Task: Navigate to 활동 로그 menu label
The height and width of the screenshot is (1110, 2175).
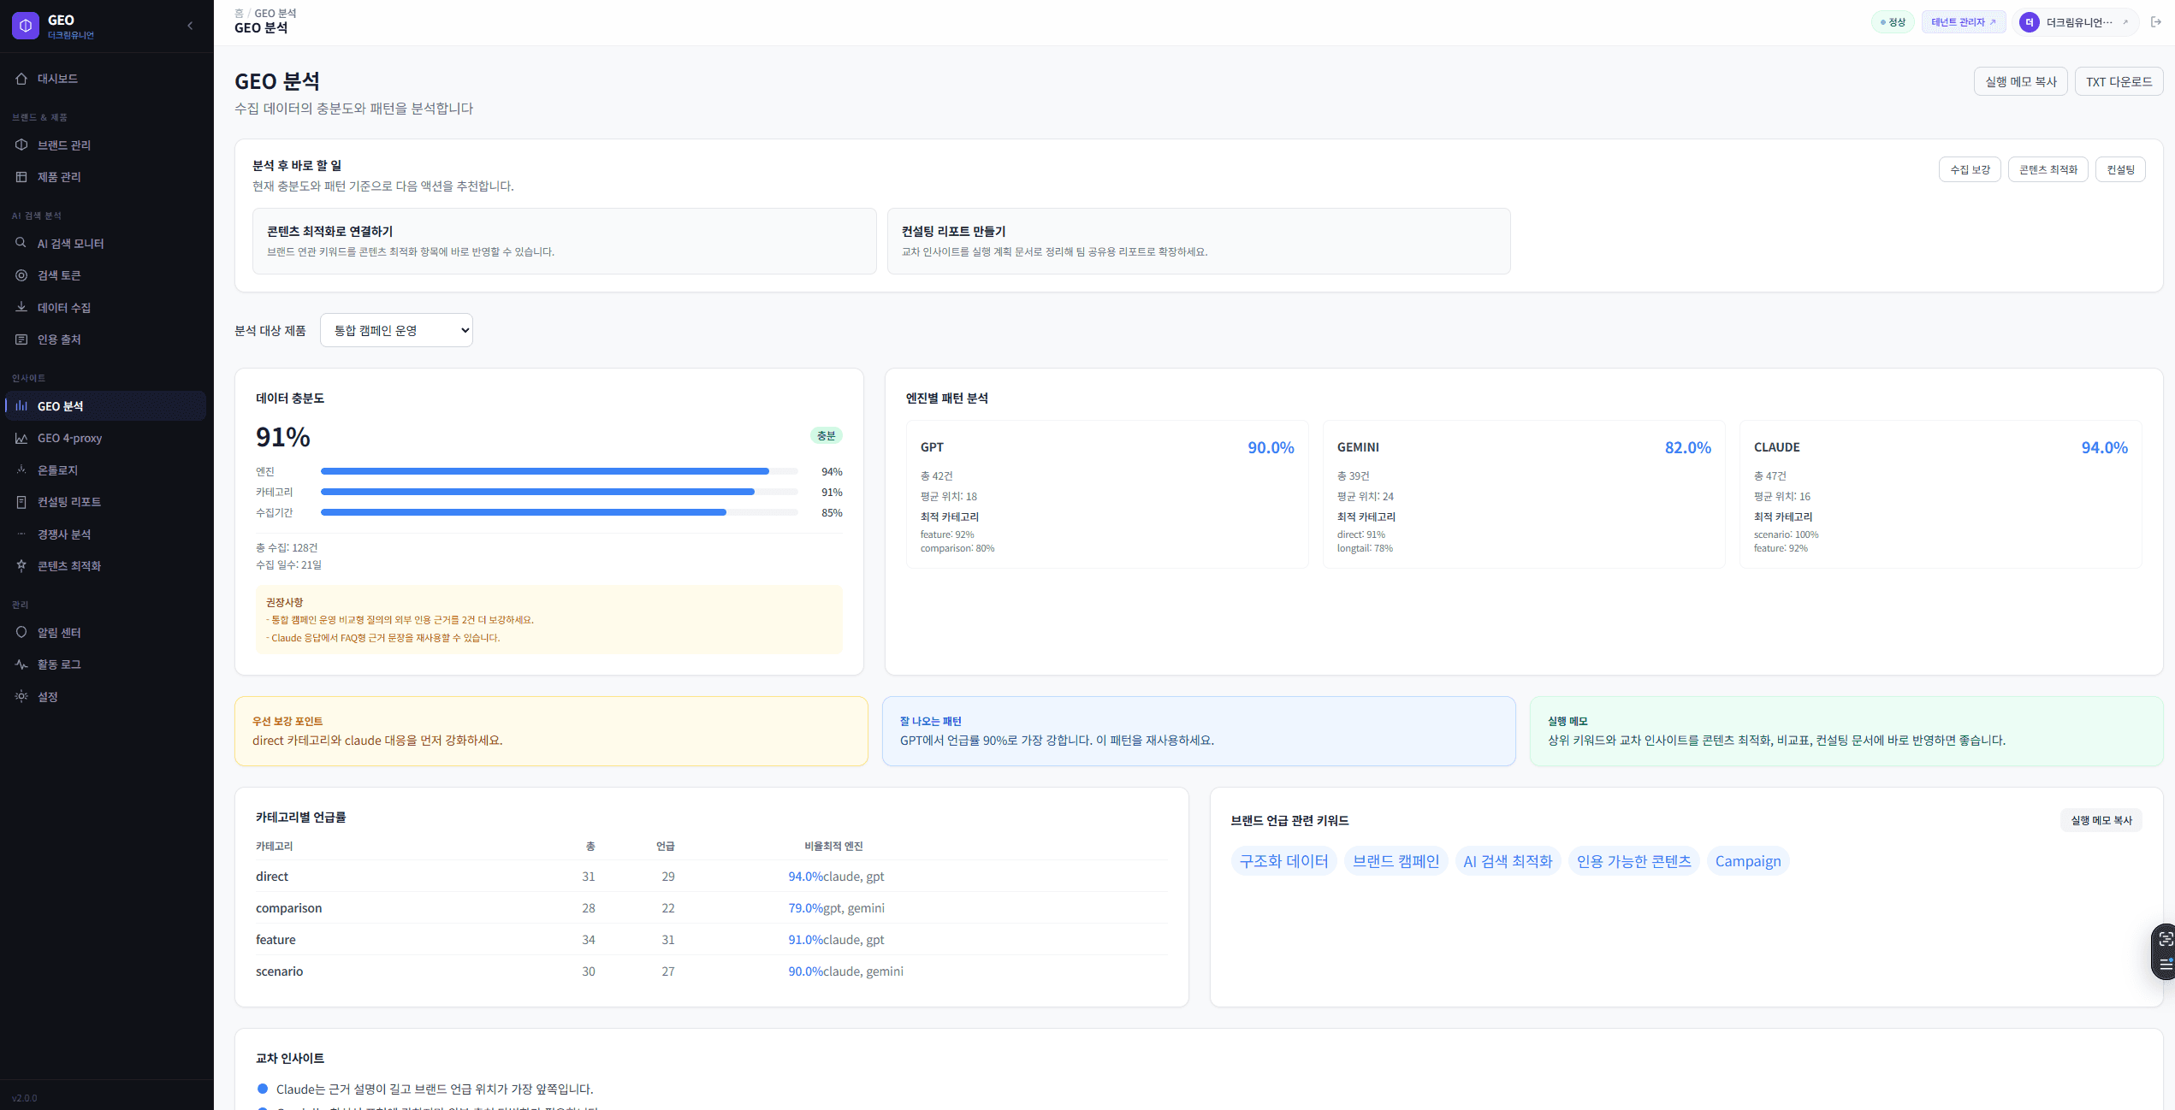Action: click(x=59, y=664)
